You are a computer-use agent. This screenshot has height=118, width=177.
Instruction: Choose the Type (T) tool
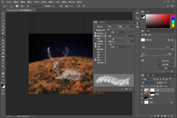point(3,63)
